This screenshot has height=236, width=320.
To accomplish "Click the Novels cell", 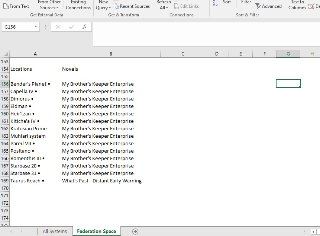I will [111, 69].
